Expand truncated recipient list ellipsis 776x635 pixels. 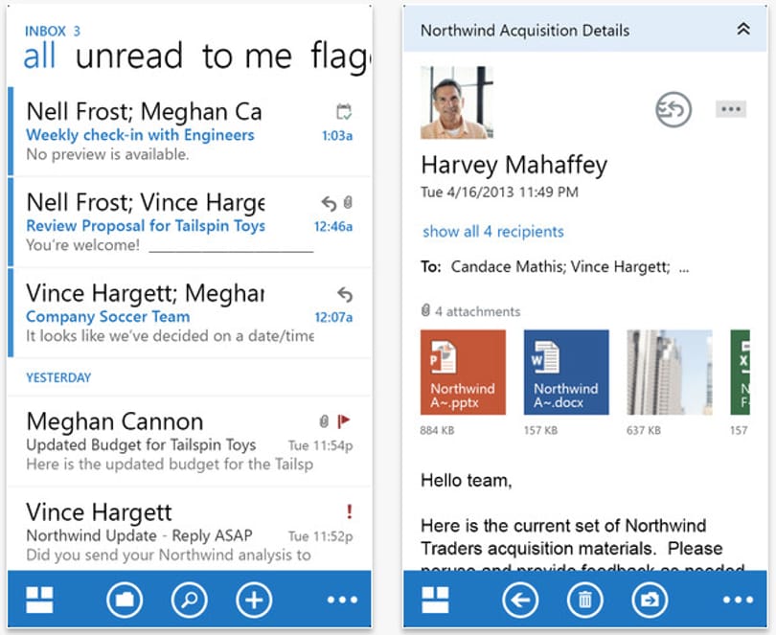(x=684, y=269)
